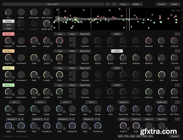Toggle the Bypass button

point(174,136)
